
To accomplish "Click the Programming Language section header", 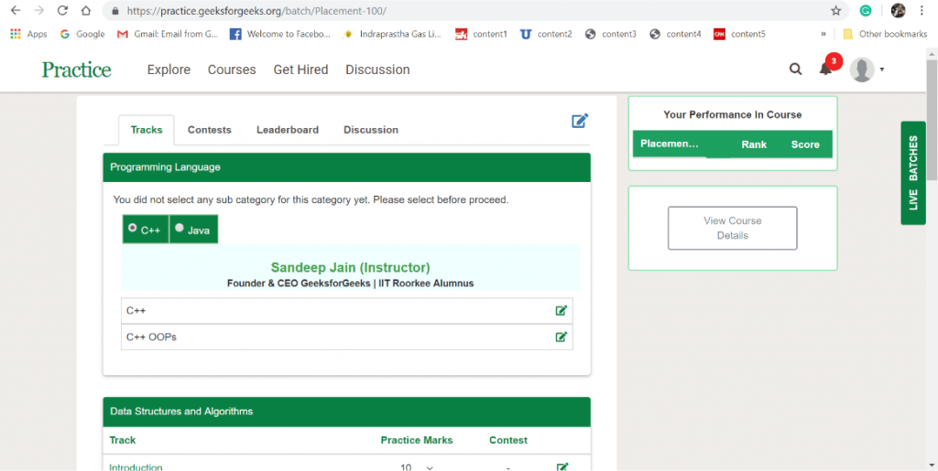I will pyautogui.click(x=347, y=167).
